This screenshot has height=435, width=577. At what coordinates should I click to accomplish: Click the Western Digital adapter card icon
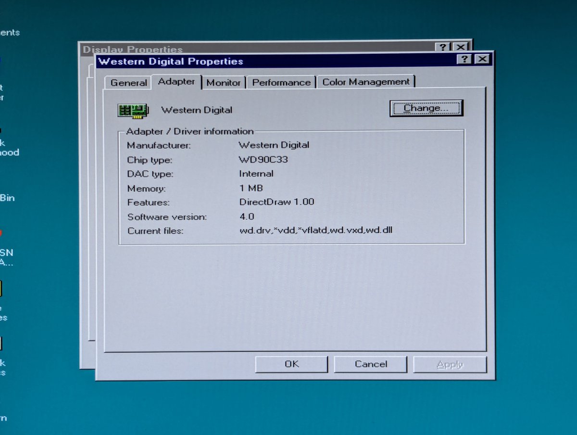tap(133, 111)
